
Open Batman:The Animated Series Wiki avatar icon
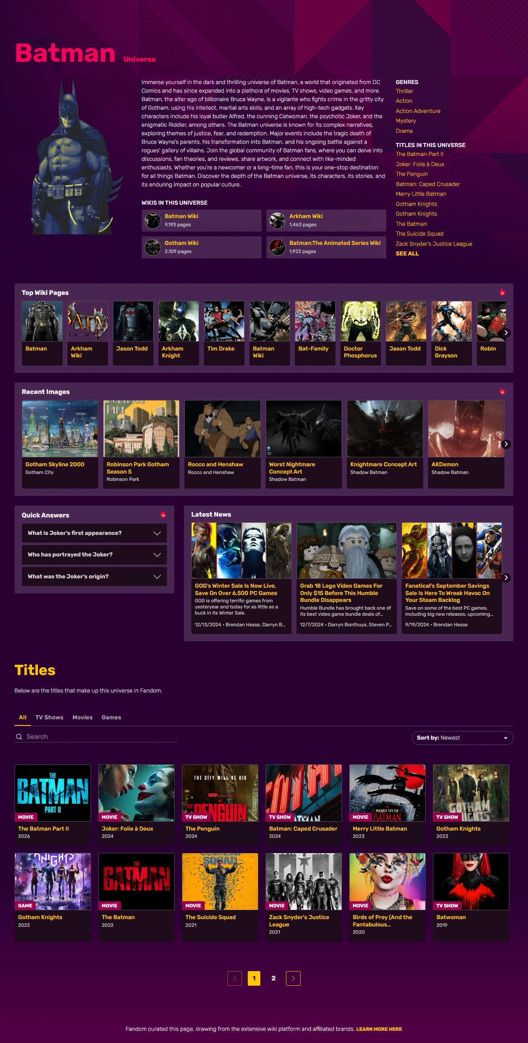pos(277,247)
